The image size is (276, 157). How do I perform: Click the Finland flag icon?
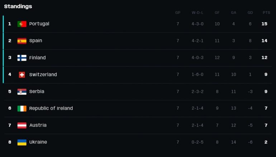coord(22,58)
